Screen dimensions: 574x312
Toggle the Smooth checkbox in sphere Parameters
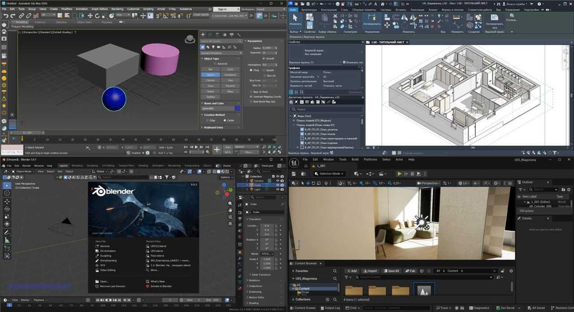pos(264,58)
